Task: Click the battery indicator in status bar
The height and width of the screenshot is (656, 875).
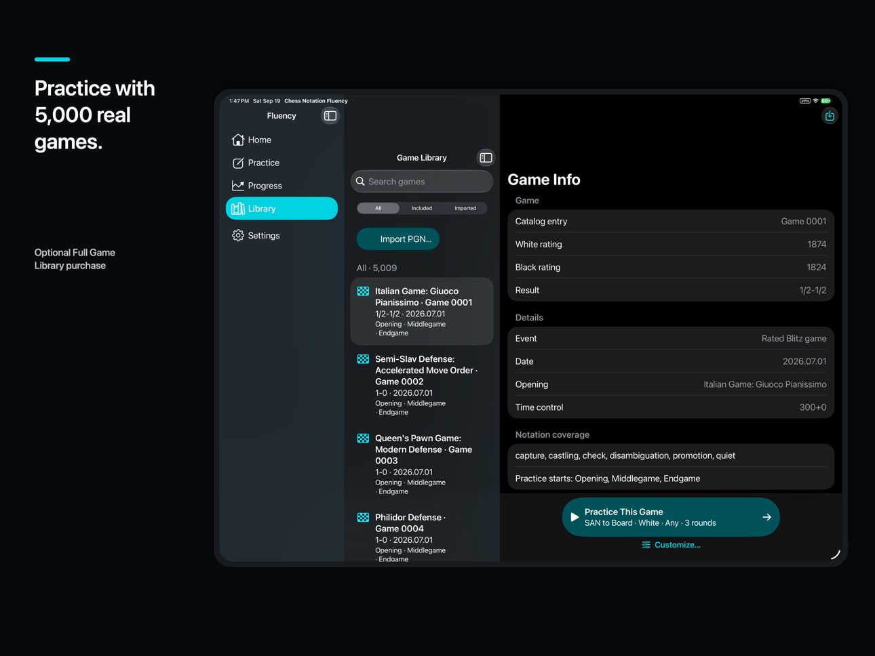Action: click(826, 101)
